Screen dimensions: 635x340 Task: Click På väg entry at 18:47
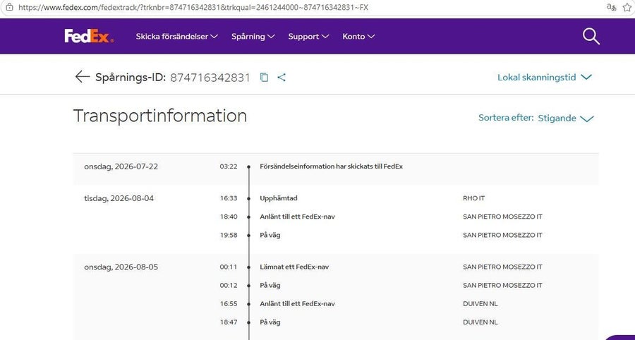pos(270,322)
